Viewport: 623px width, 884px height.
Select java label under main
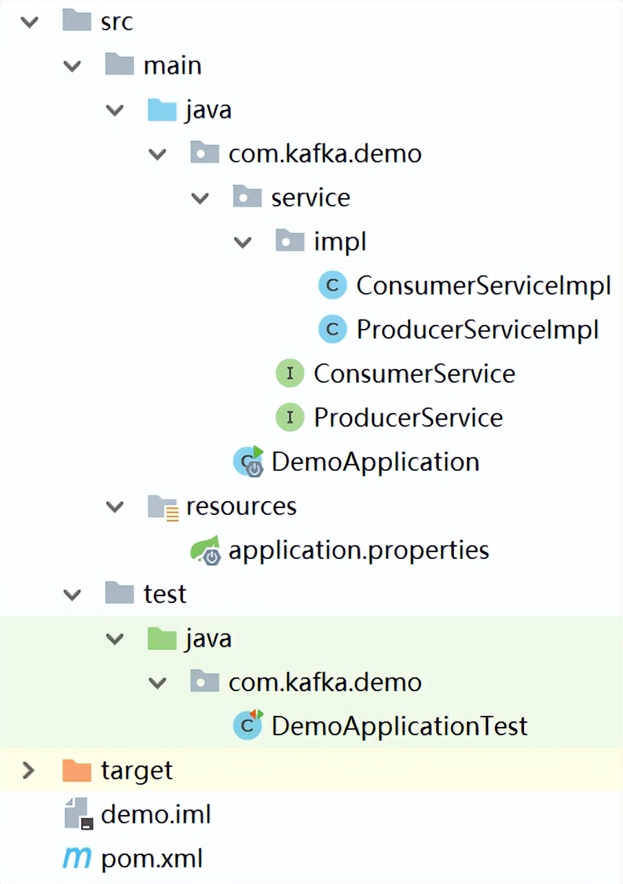208,110
